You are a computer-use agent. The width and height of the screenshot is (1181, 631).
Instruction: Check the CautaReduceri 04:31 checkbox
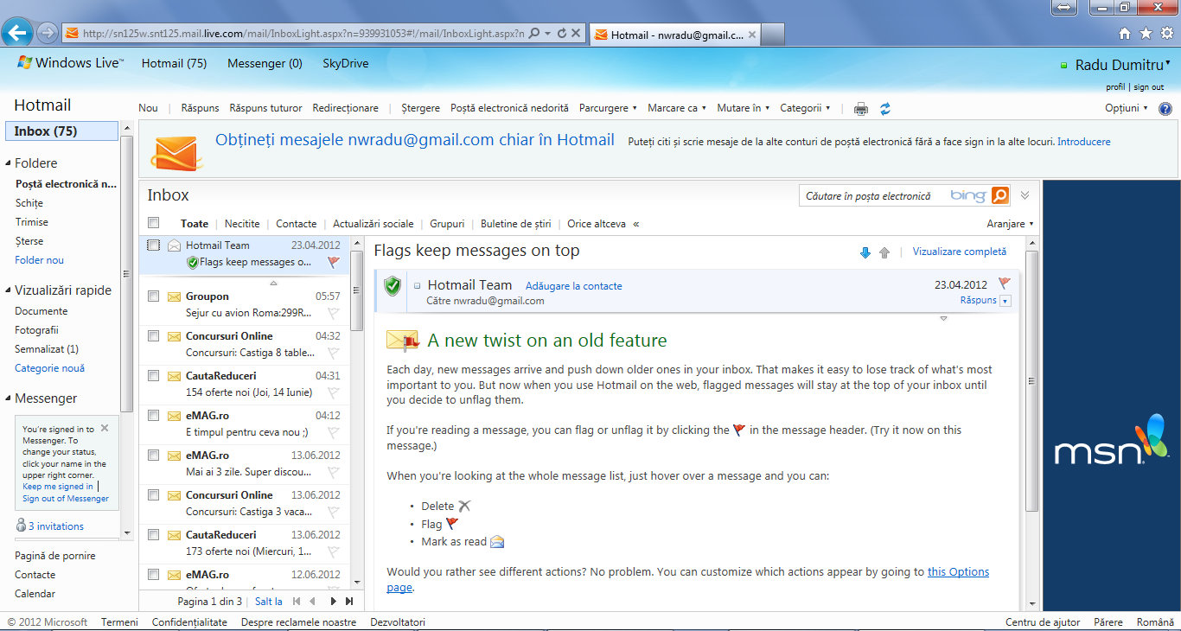[x=153, y=376]
